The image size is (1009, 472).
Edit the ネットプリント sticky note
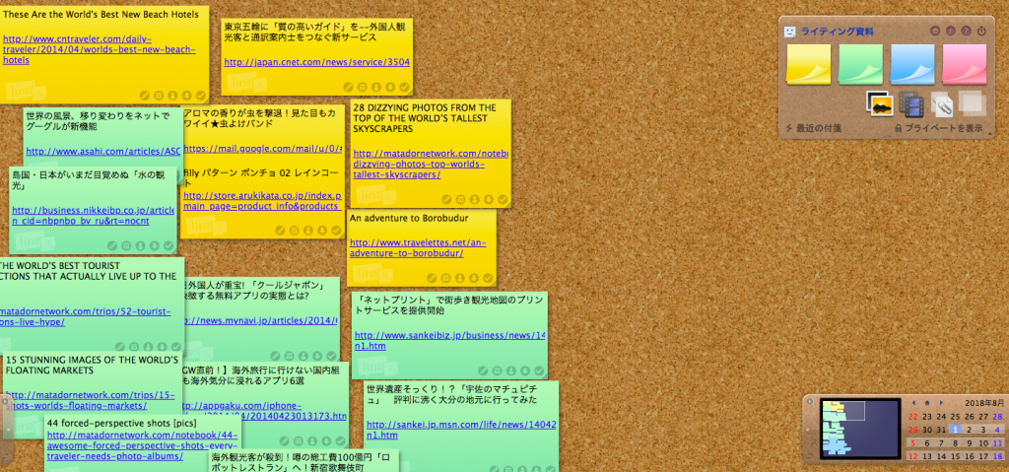click(x=483, y=371)
